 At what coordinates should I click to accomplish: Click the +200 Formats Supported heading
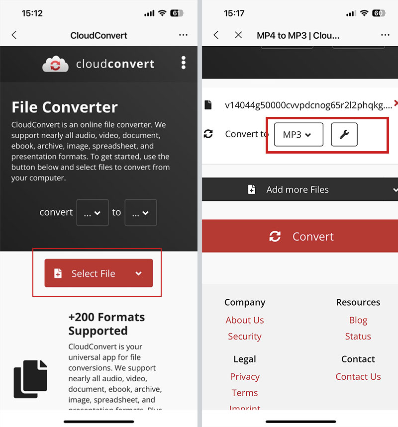106,324
